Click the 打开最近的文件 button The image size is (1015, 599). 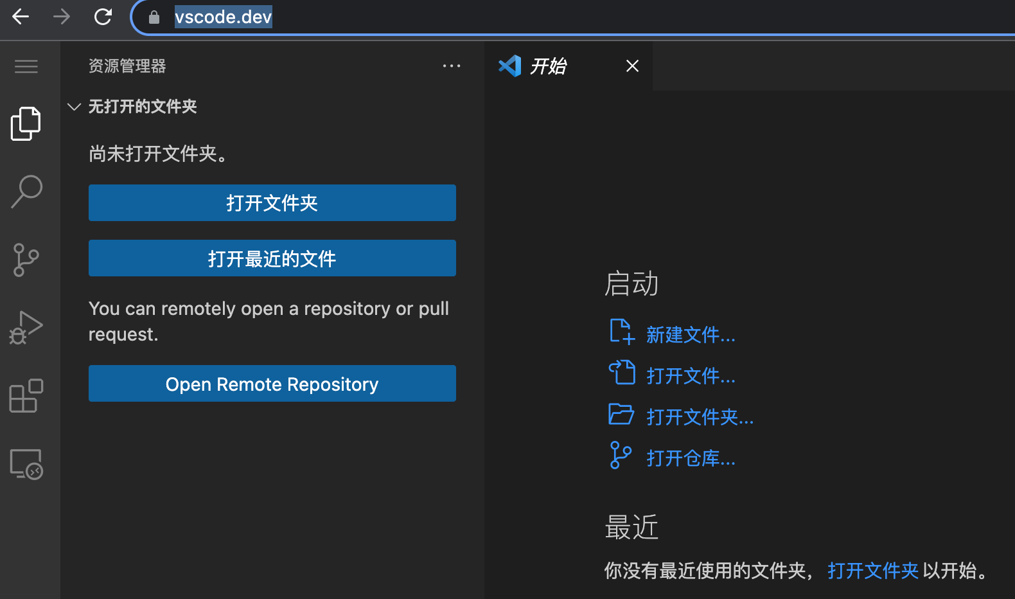272,258
